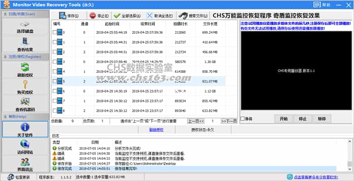Tick the checkbox for file row 7
Image resolution: width=354 pixels, height=181 pixels.
(54, 101)
